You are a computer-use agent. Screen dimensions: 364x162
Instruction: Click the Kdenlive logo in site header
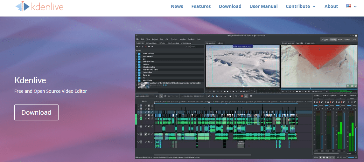39,6
